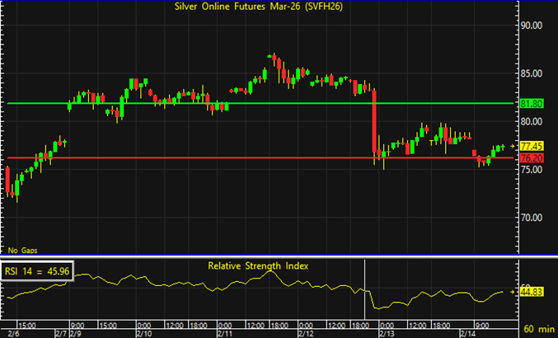Click the green 81.80 price level label

[532, 104]
